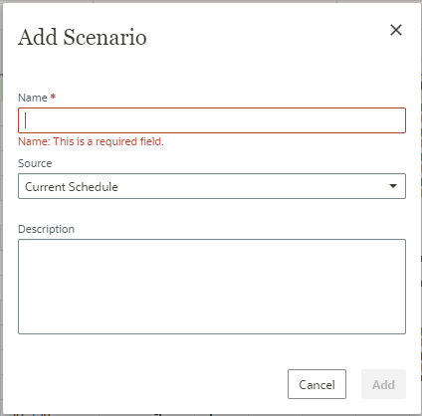Select the Current Schedule source value

pyautogui.click(x=72, y=187)
